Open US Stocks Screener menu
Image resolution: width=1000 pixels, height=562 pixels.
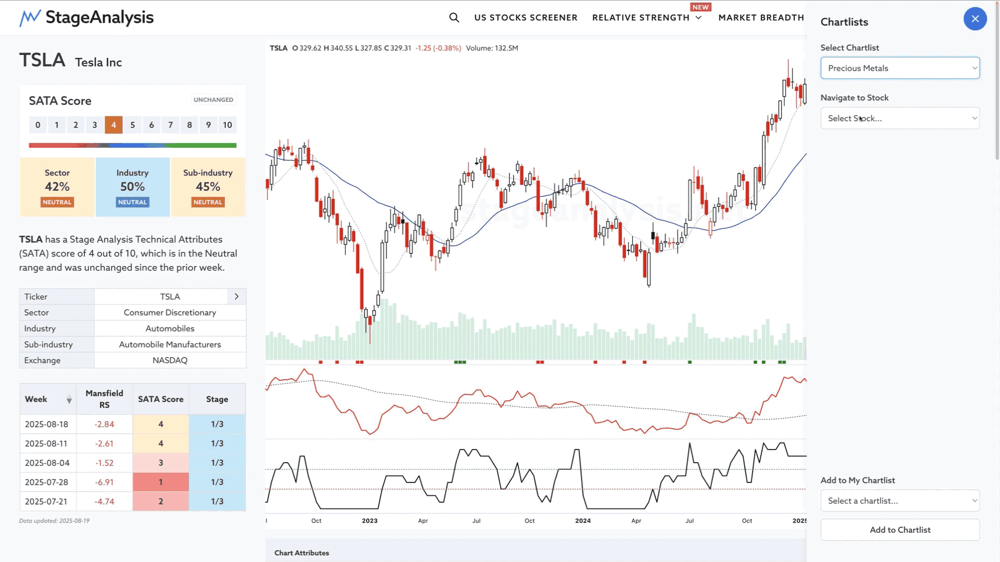pyautogui.click(x=526, y=18)
